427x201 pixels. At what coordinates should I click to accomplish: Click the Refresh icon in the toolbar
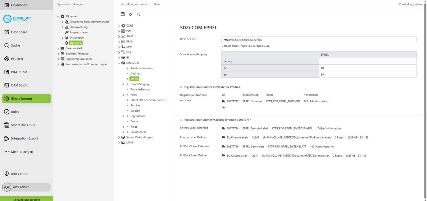pos(130,14)
